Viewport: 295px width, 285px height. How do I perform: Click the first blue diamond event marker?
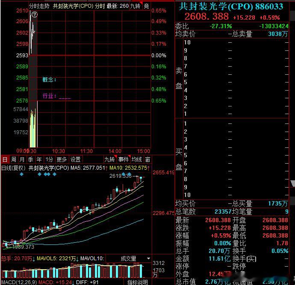tap(22, 174)
